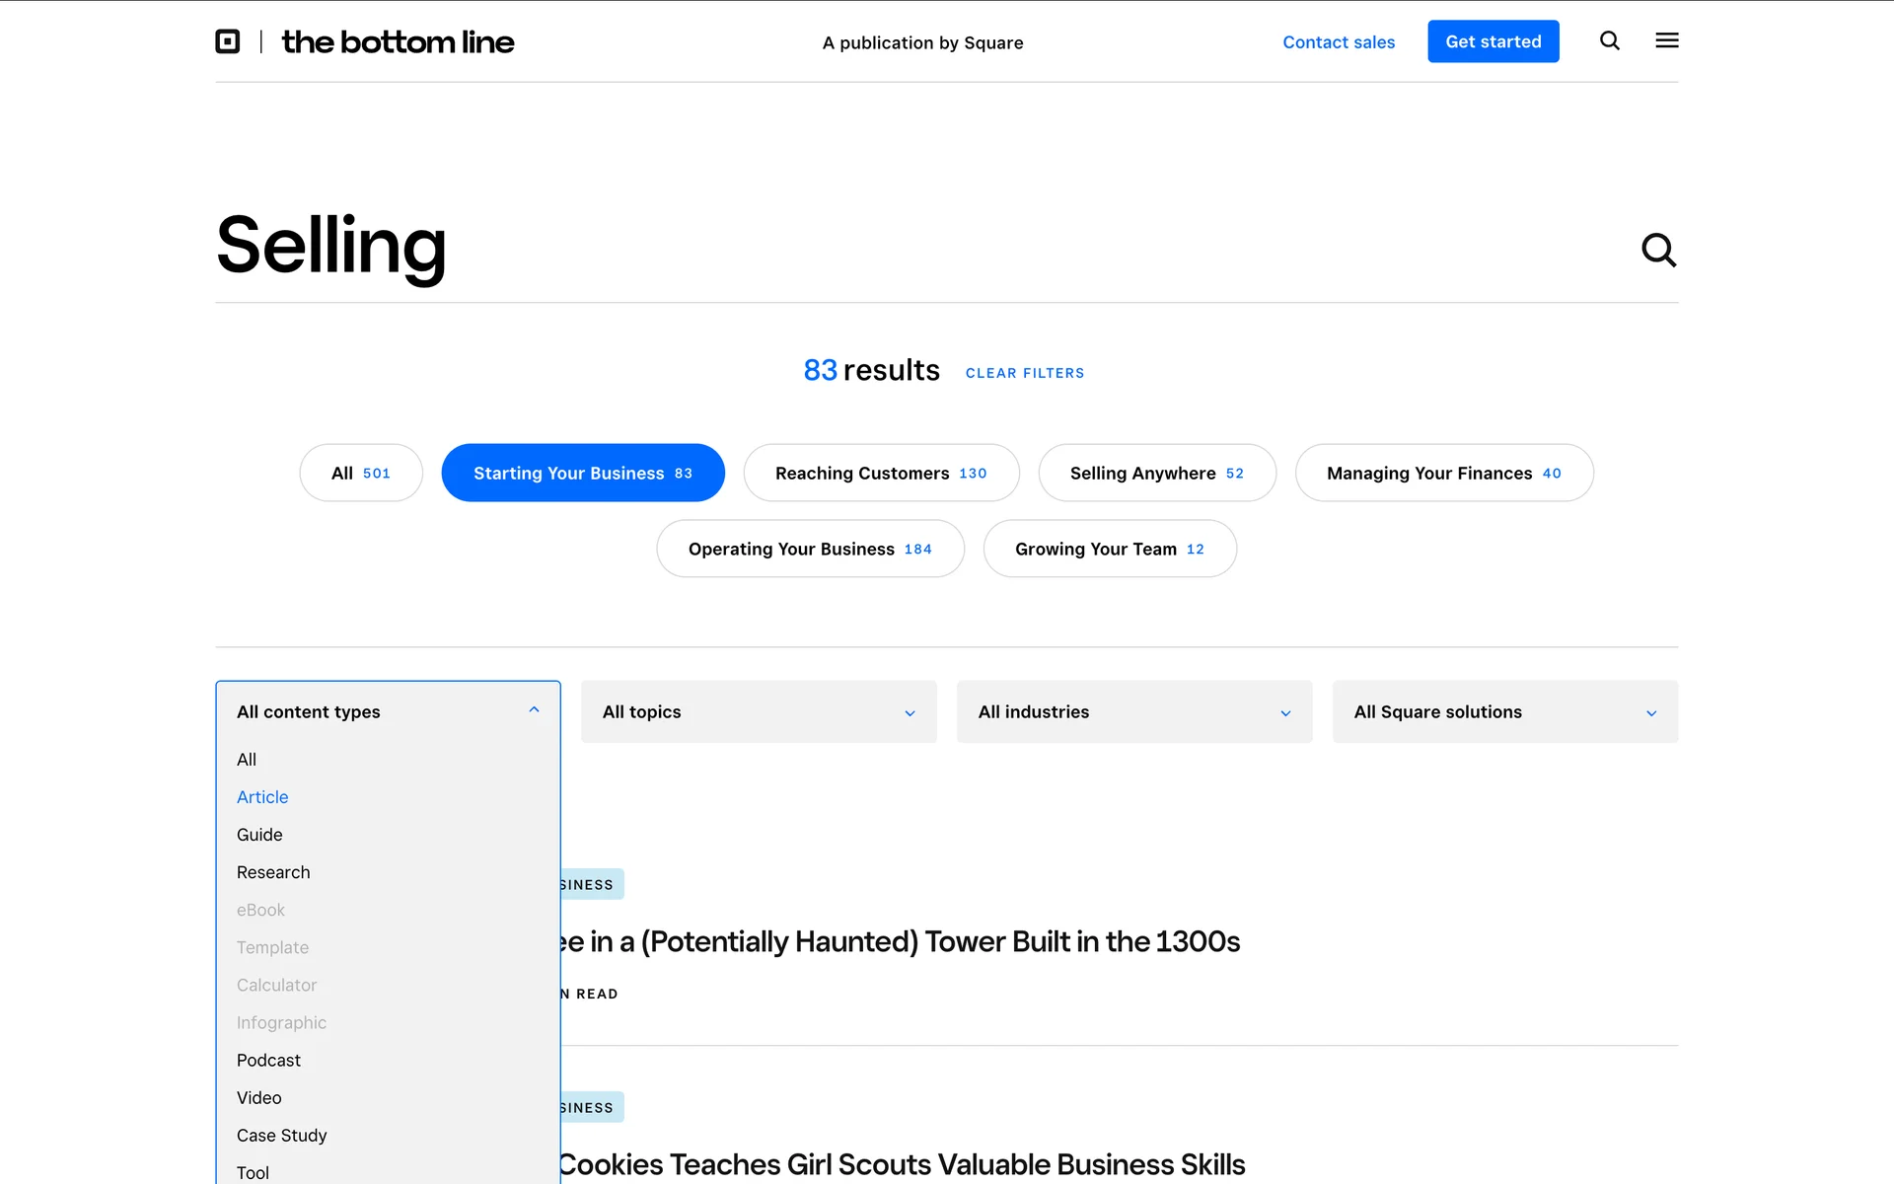This screenshot has height=1184, width=1894.
Task: Open the Contact sales link
Action: point(1338,42)
